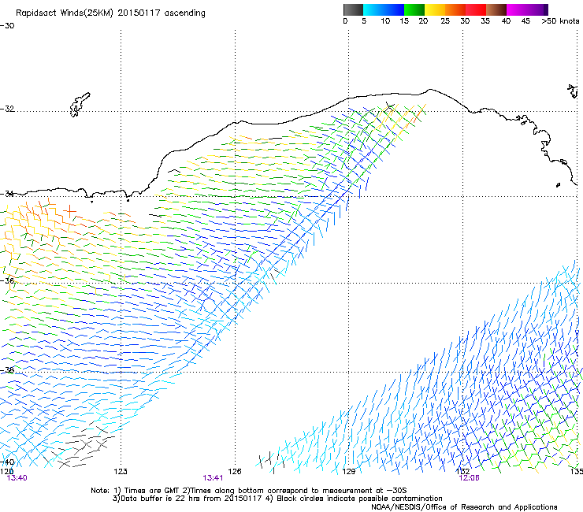Click the note '1) Times are GMT'

pos(147,491)
